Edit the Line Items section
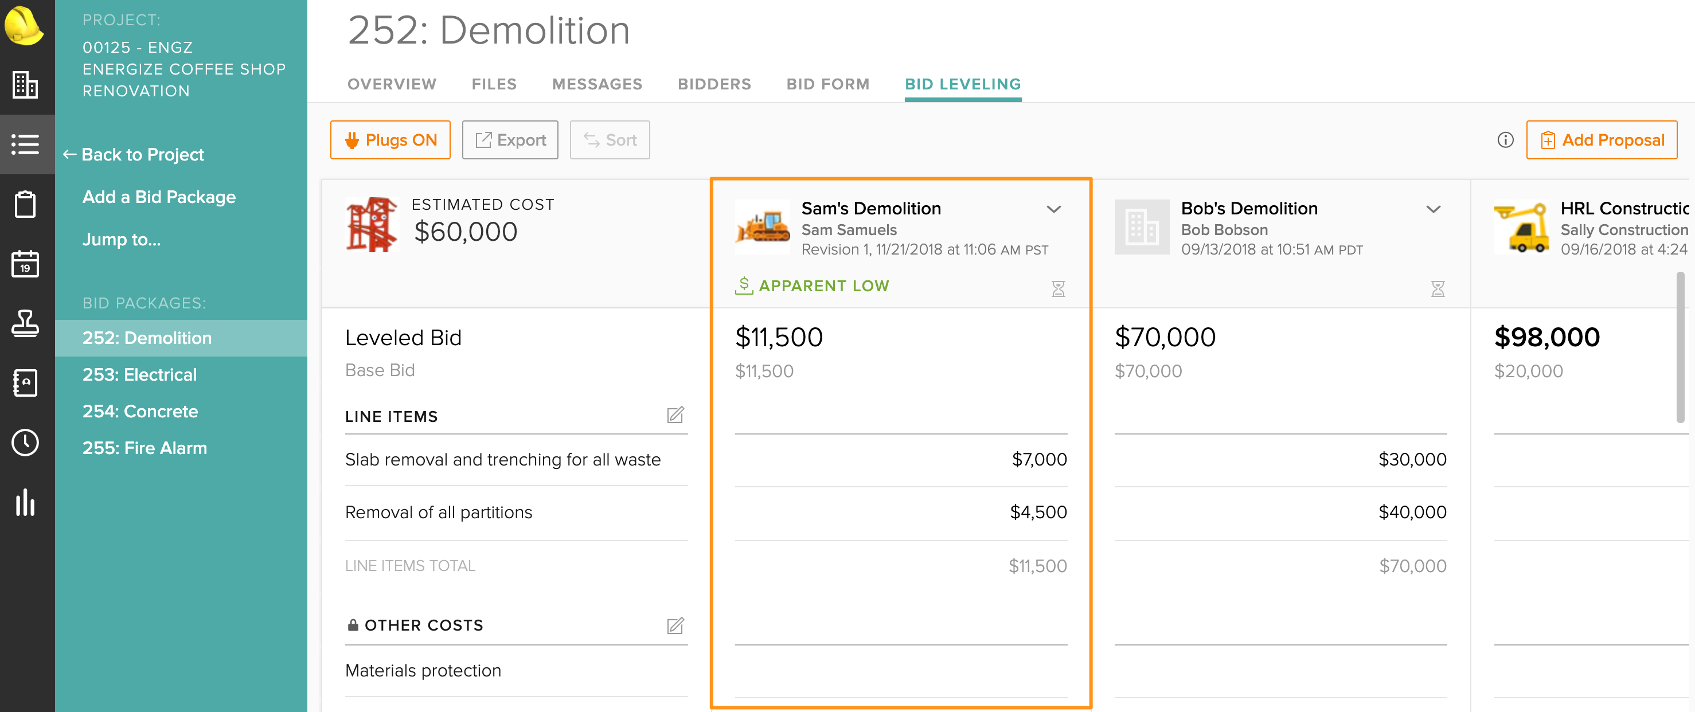Viewport: 1695px width, 712px height. point(675,415)
